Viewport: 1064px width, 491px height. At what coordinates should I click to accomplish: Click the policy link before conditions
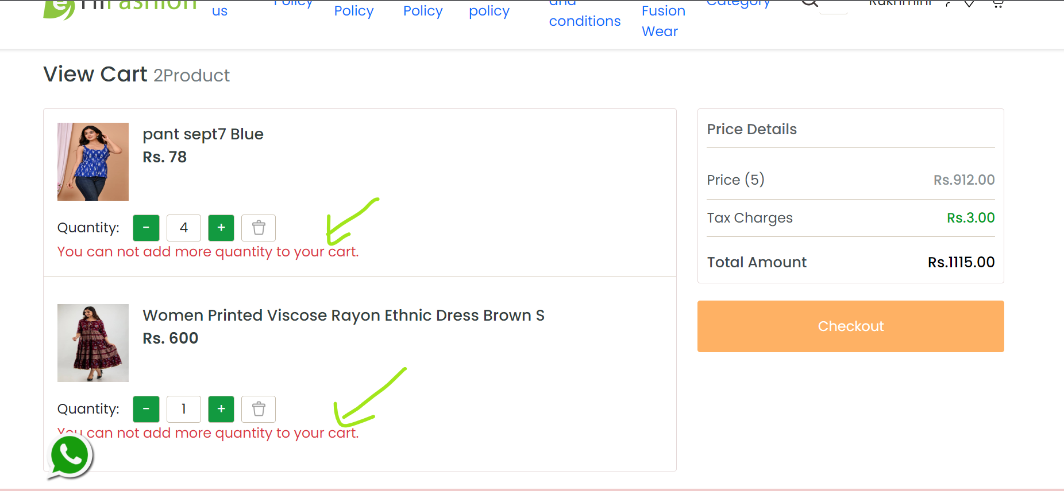pyautogui.click(x=489, y=11)
